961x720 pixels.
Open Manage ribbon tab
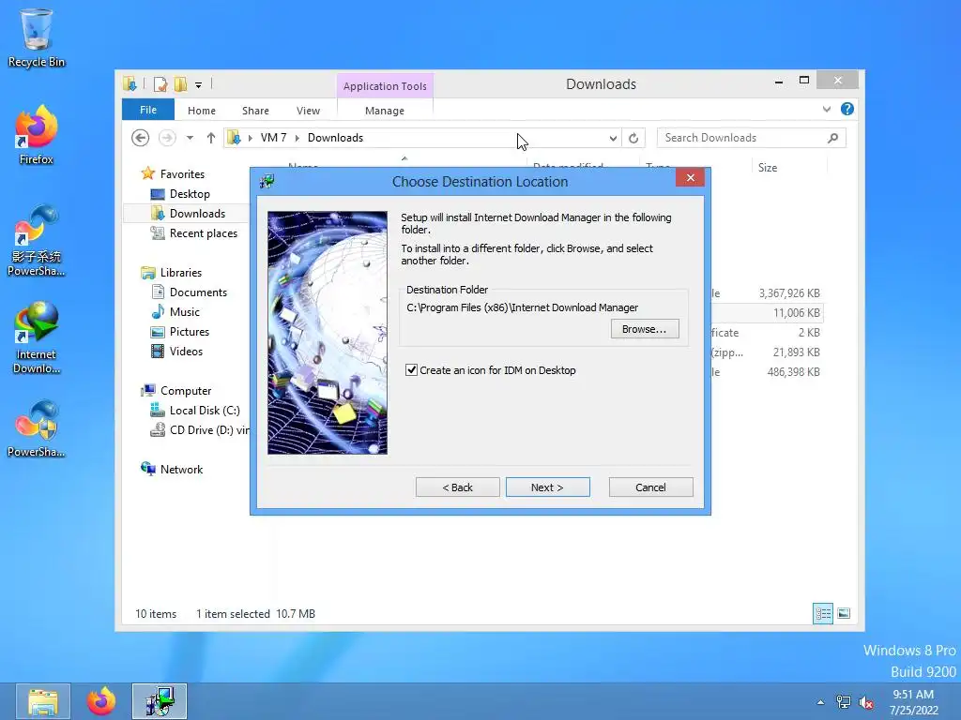385,111
